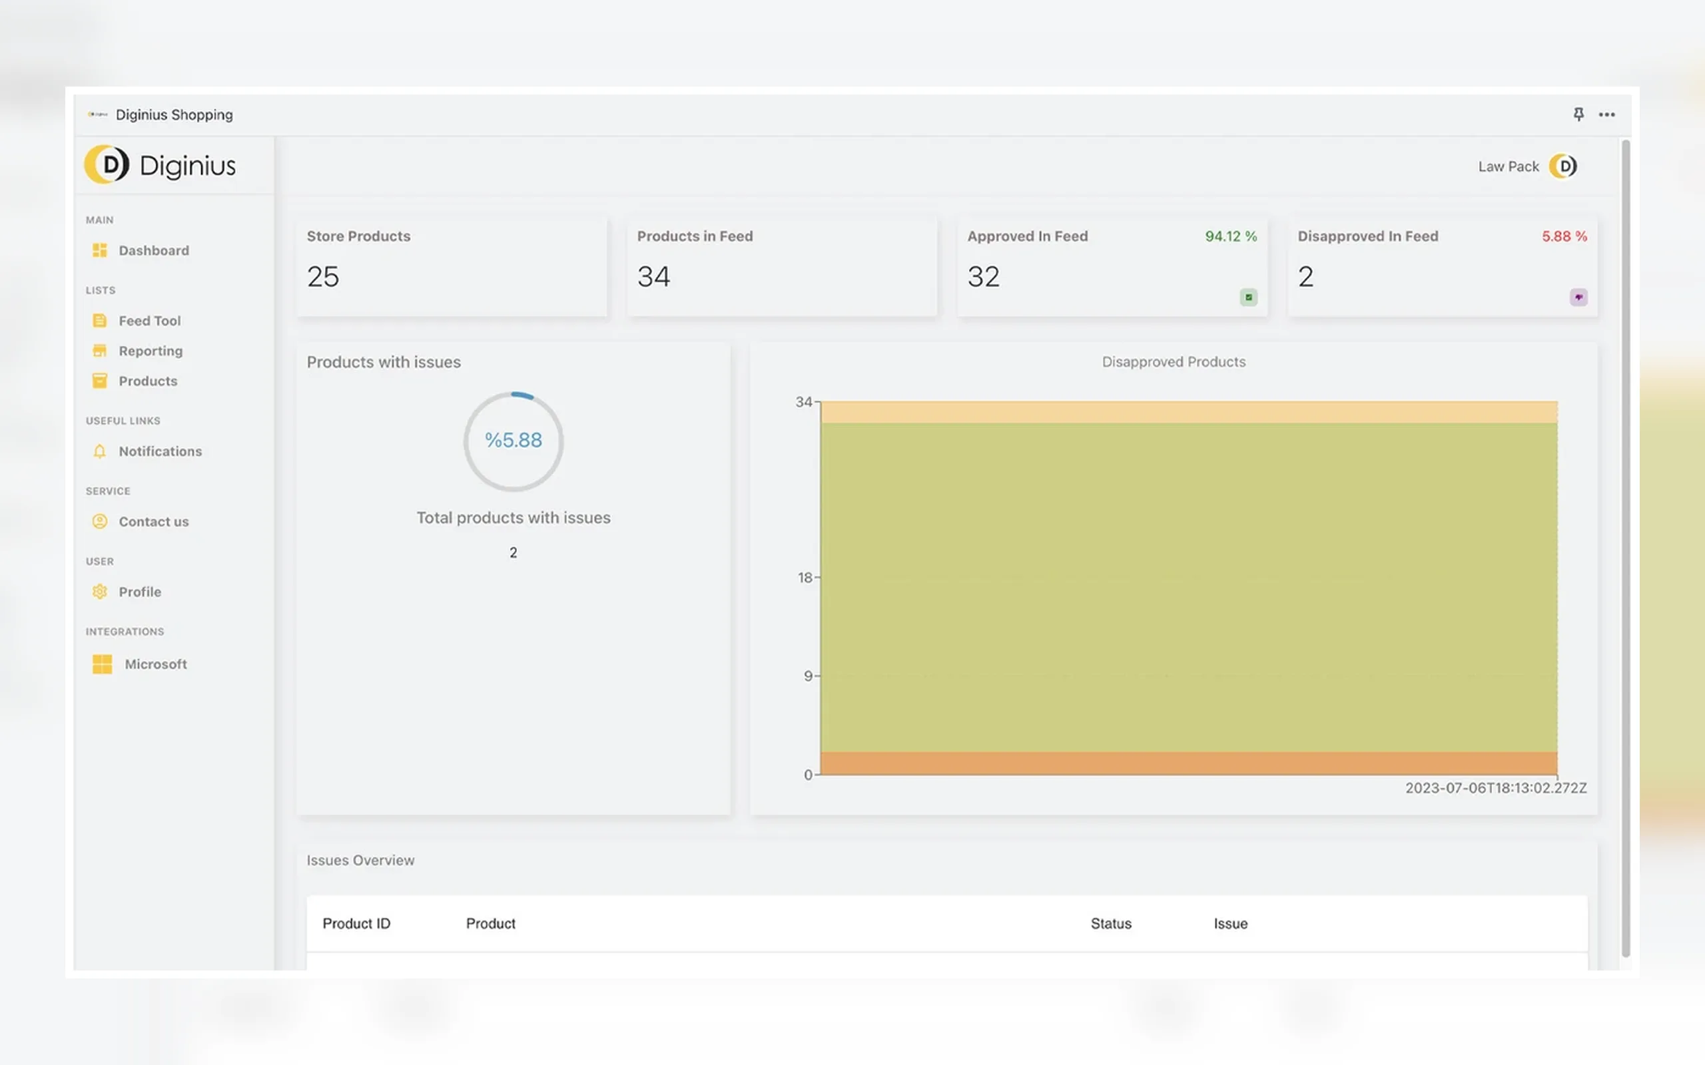The height and width of the screenshot is (1065, 1705).
Task: Click the Feed Tool document icon
Action: point(100,320)
